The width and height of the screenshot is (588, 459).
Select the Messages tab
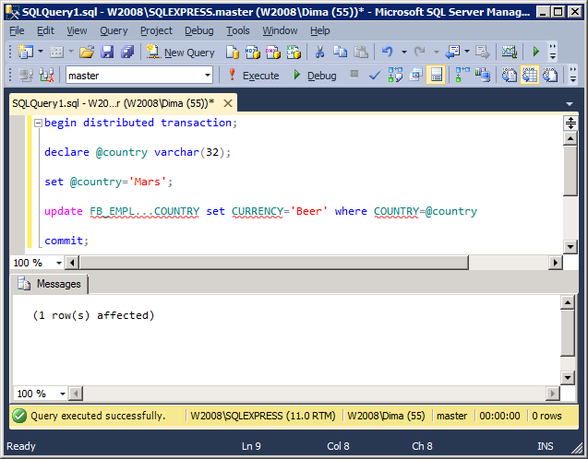[50, 284]
